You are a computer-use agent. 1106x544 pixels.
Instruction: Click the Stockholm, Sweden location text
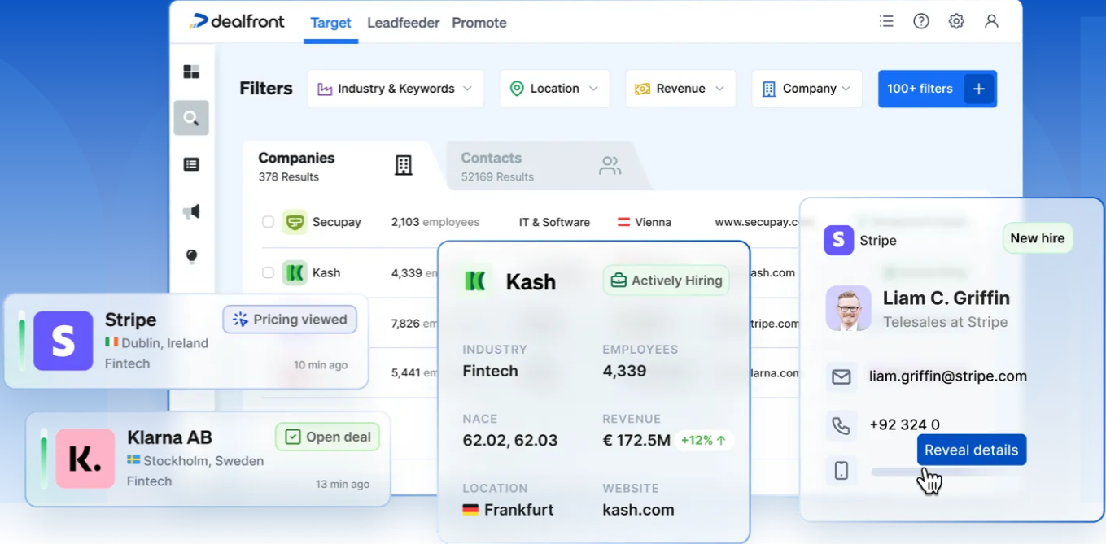click(x=195, y=461)
